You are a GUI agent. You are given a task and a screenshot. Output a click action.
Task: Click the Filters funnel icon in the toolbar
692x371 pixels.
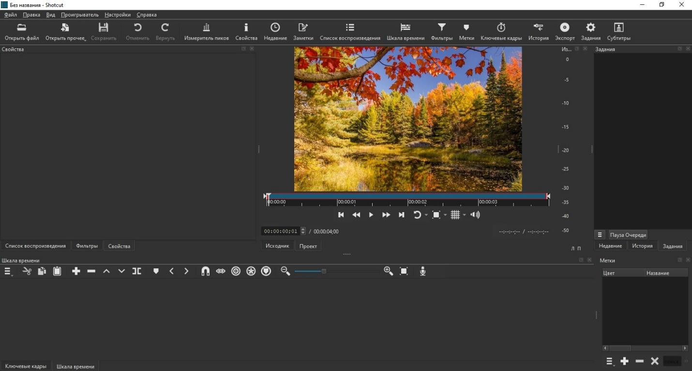click(x=441, y=31)
